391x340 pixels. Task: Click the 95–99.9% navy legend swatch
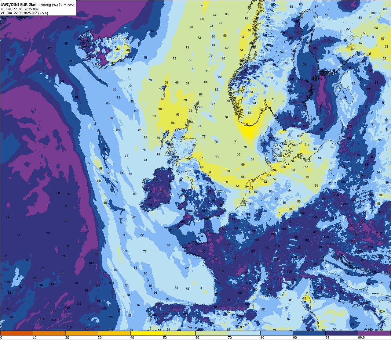[x=342, y=333]
